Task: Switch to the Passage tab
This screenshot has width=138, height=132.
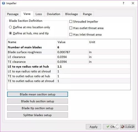Action: [13, 14]
